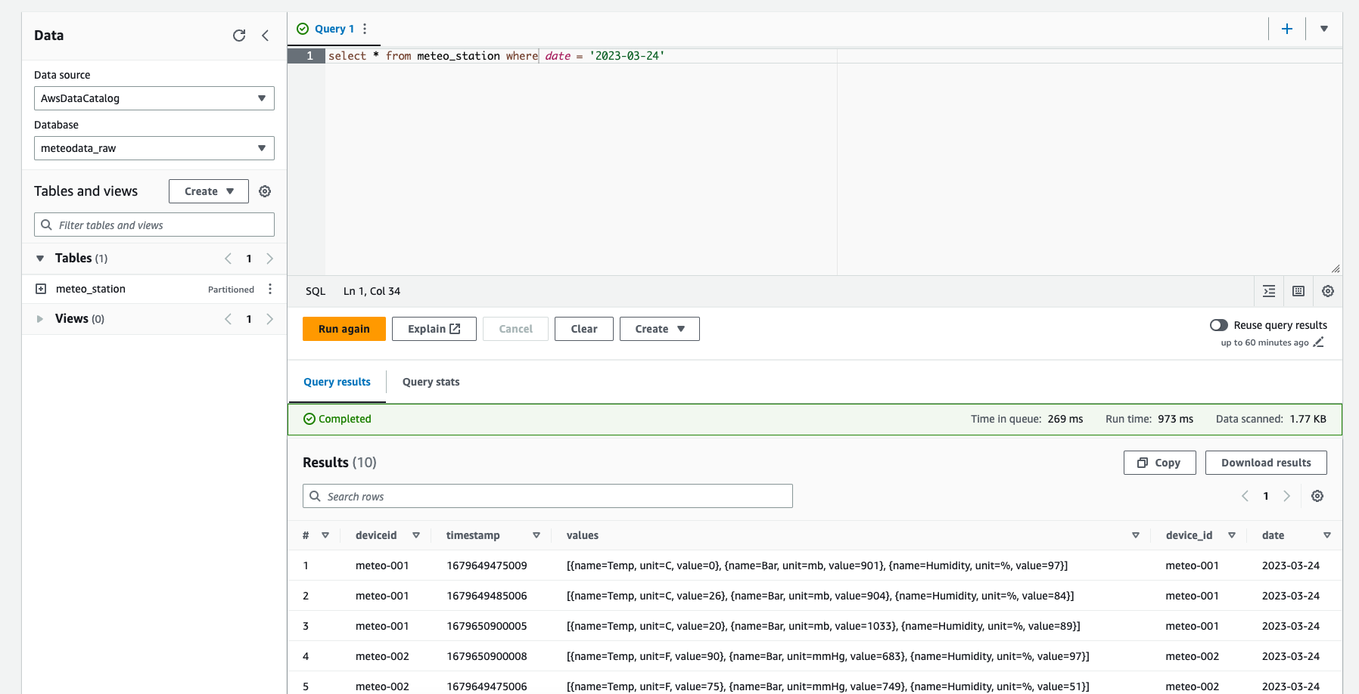Sort results by deviceid column

pos(416,535)
